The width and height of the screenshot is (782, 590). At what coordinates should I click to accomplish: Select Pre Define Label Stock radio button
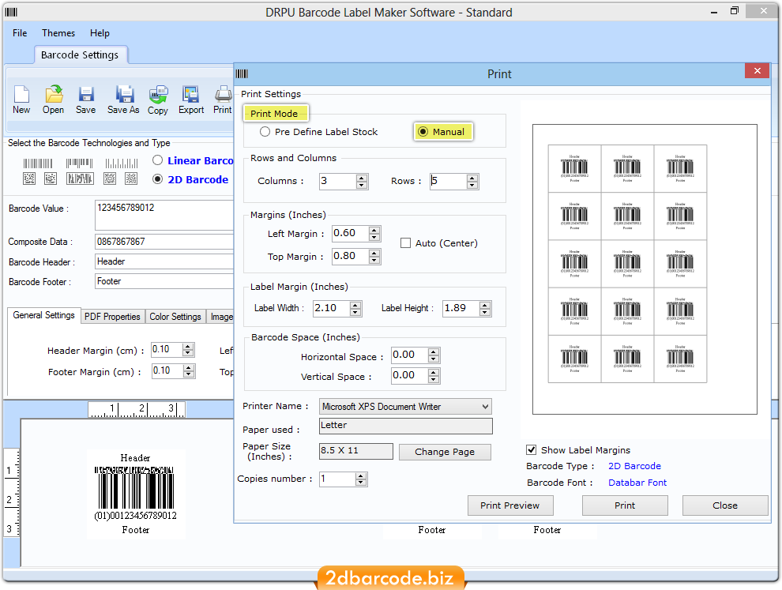coord(265,132)
